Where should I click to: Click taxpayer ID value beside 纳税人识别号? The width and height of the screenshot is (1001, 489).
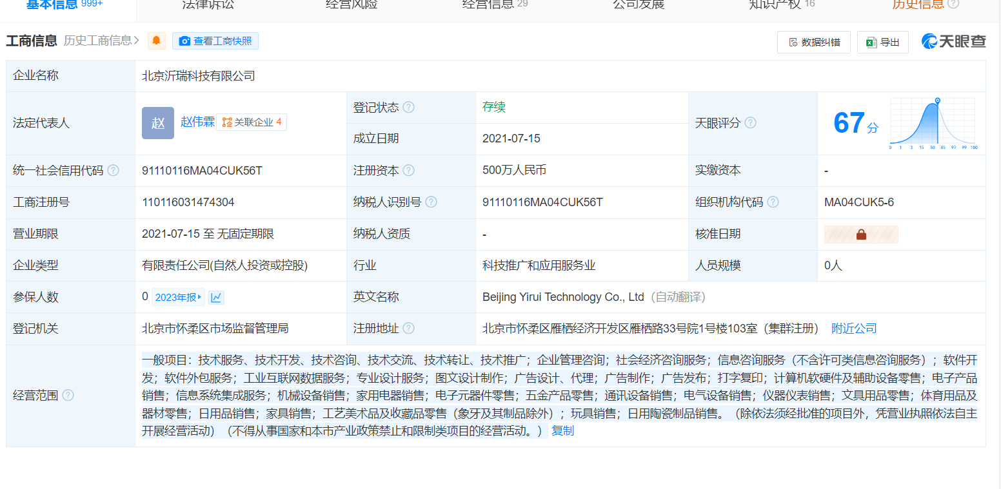point(543,202)
